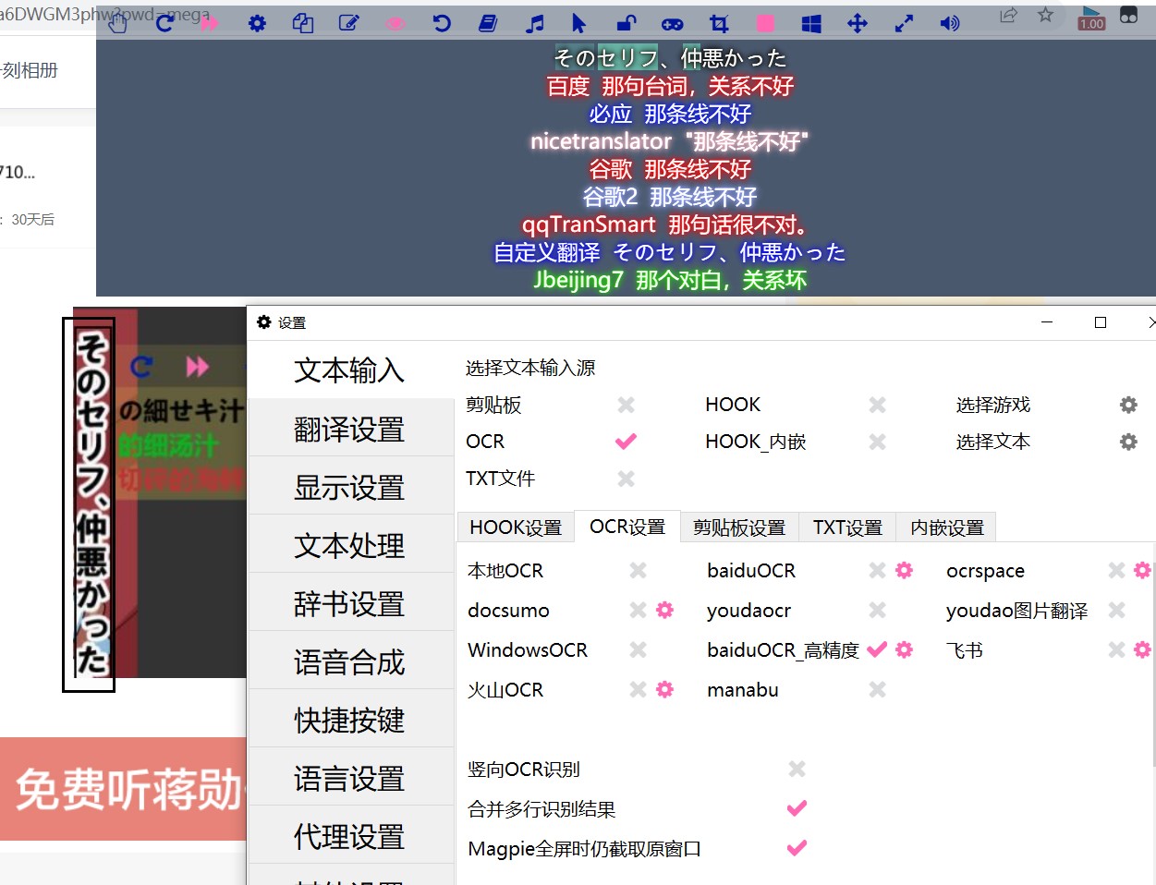The image size is (1156, 885).
Task: Enable auto-translate with fast-forward icon
Action: click(210, 23)
